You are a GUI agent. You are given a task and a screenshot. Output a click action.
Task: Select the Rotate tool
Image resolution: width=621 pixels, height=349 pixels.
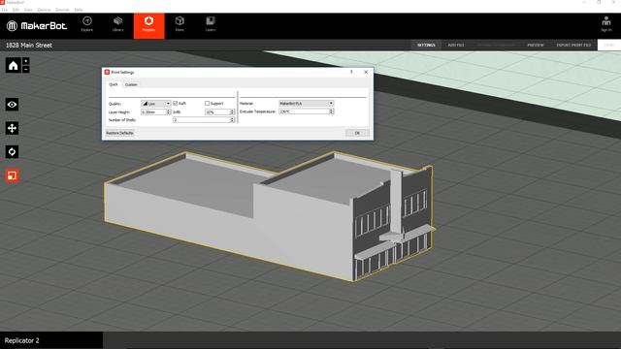12,152
